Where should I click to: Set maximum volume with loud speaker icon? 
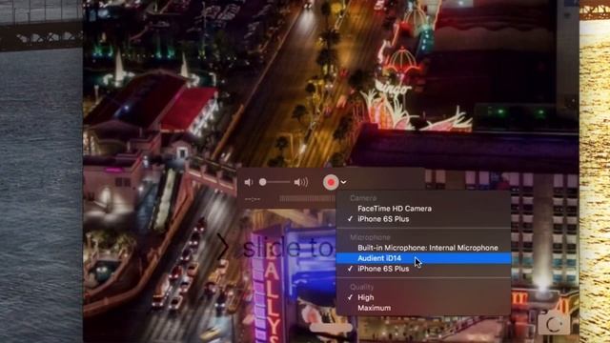click(301, 182)
